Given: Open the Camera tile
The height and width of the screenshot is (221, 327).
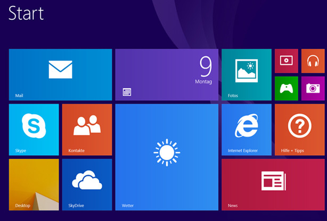Looking at the screenshot, I should tap(313, 88).
